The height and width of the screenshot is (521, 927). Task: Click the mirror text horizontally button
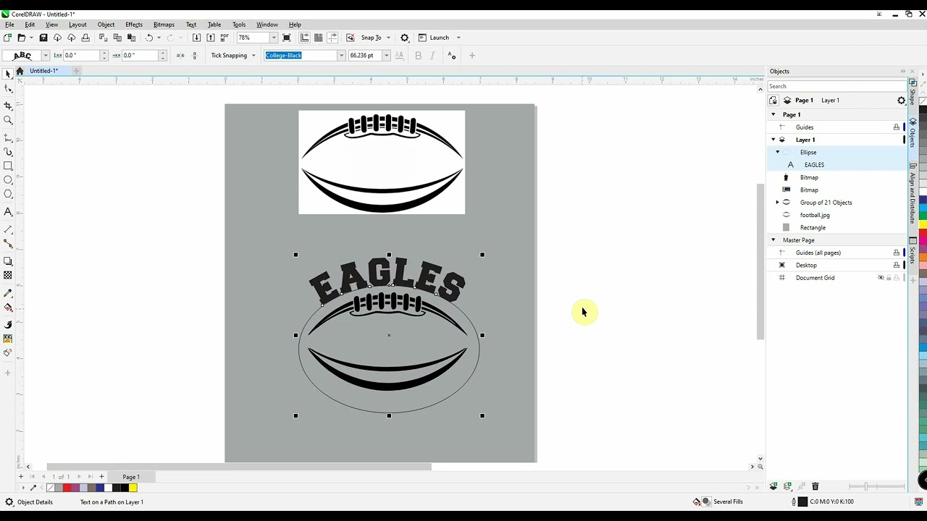(180, 56)
